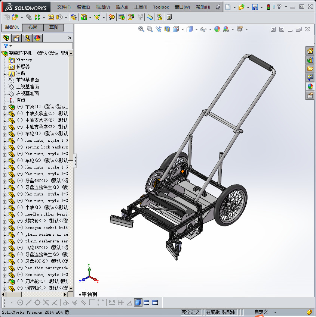Screen dimensions: 316x317
Task: Click the horizontal scrollbar right arrow in tree
Action: pyautogui.click(x=65, y=294)
